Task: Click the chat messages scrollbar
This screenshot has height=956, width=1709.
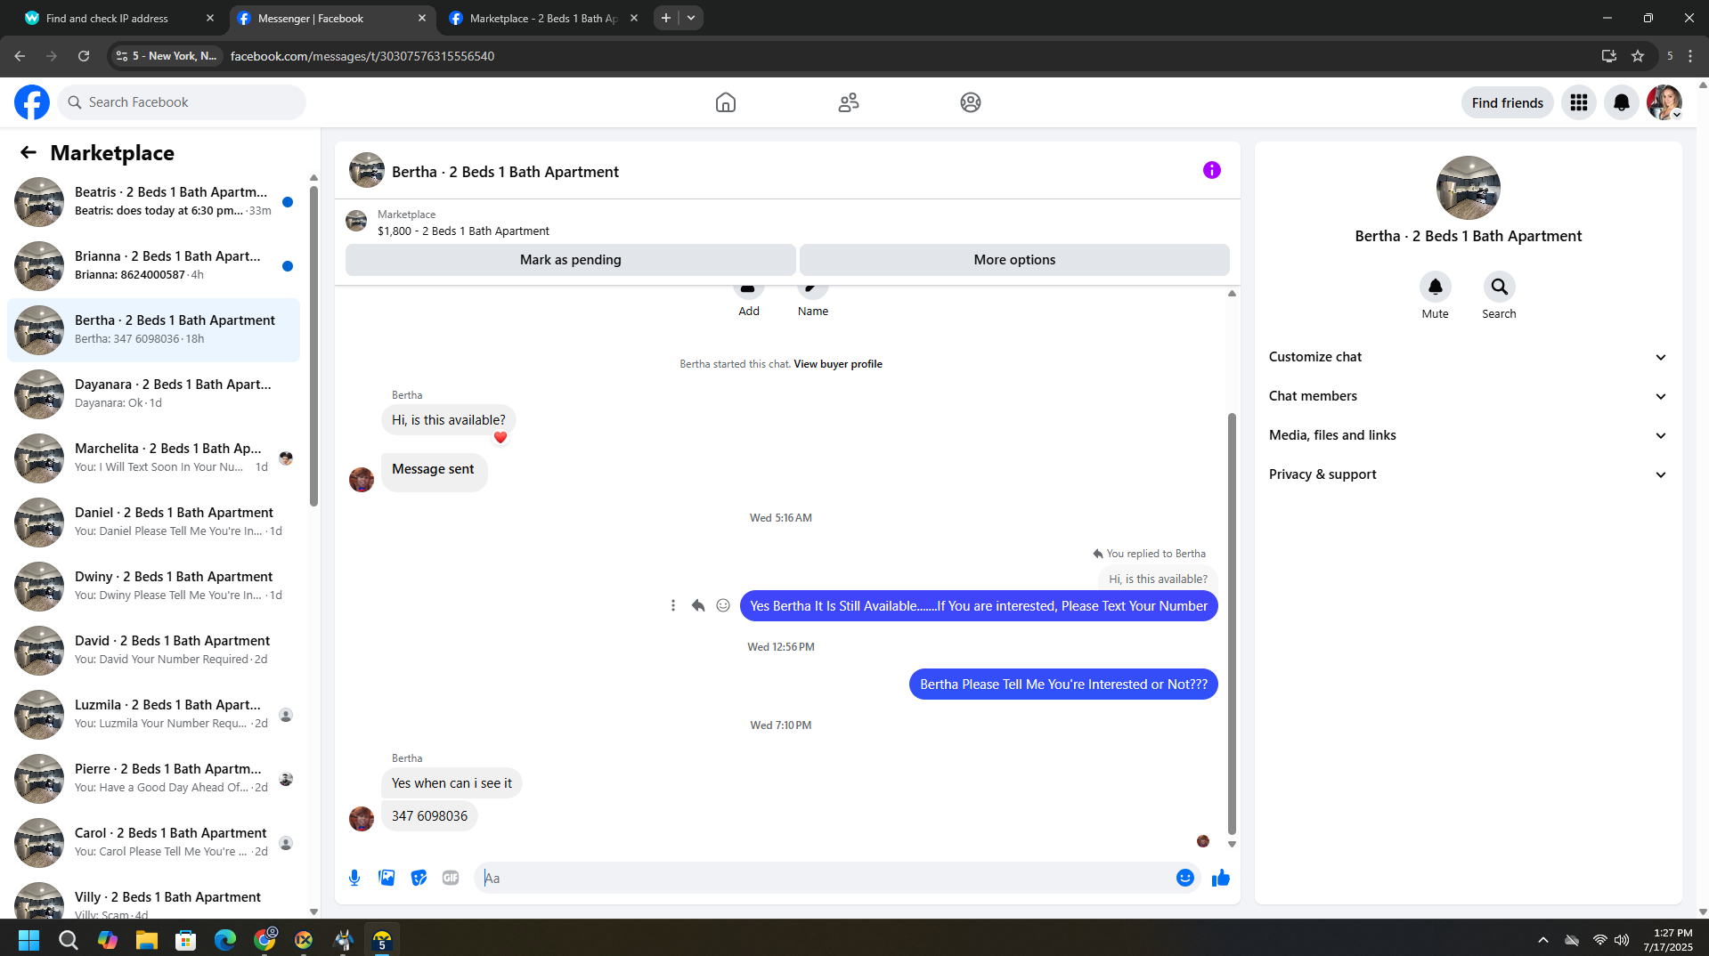Action: pos(1232,623)
